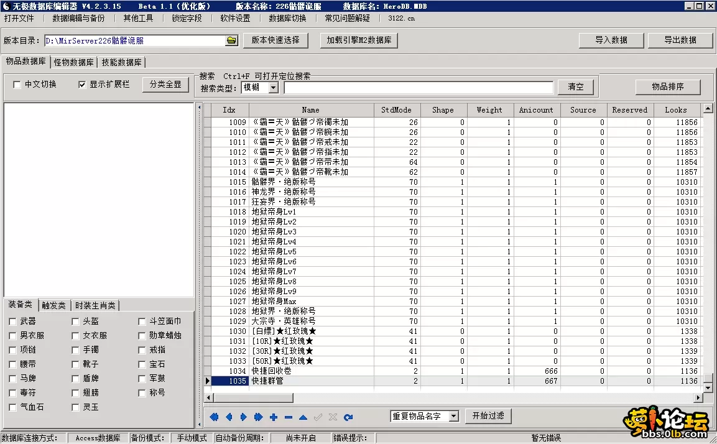Open 常见问题解疑 menu
This screenshot has height=444, width=717.
coord(347,18)
